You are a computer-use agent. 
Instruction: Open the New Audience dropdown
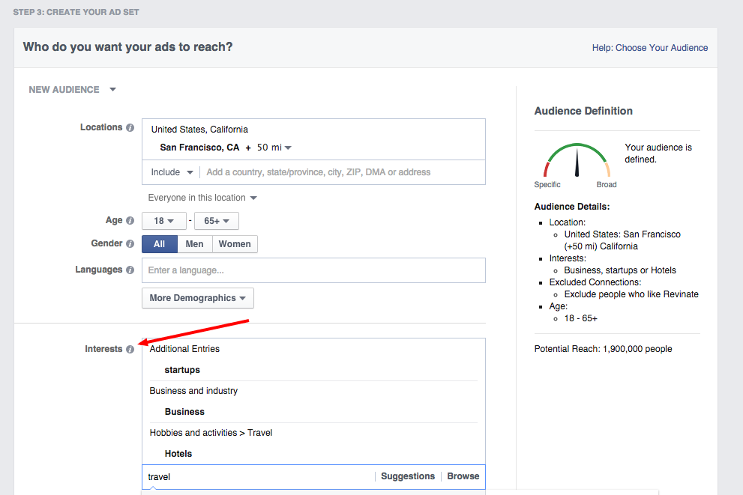[72, 90]
